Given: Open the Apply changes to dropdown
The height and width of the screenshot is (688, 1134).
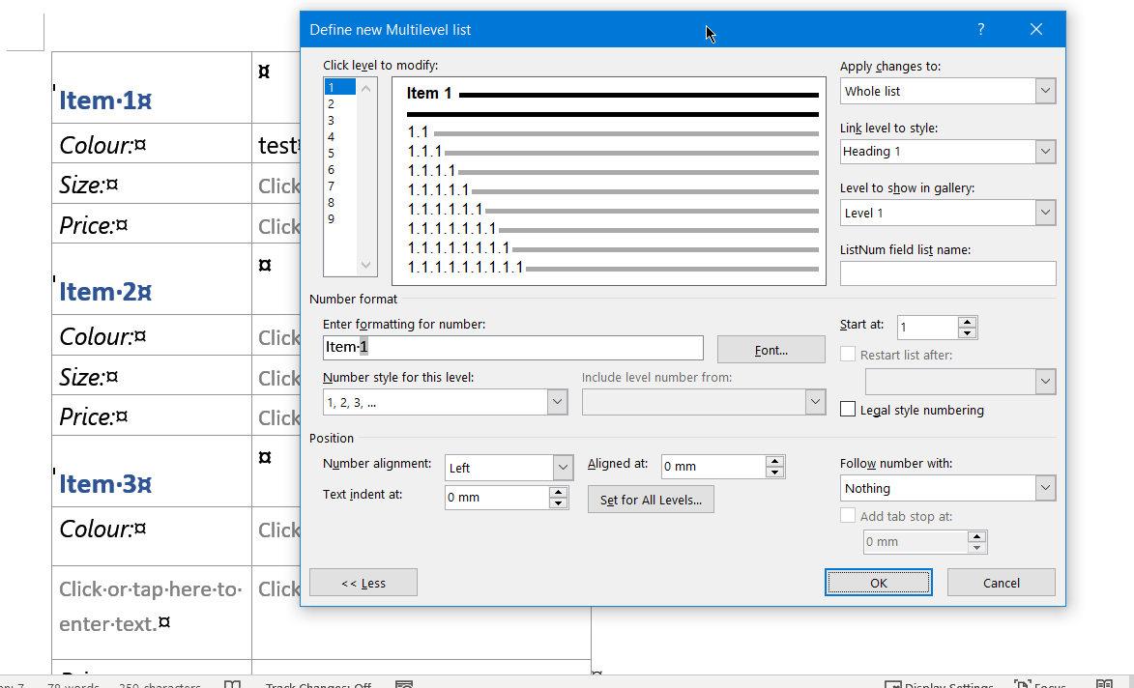Looking at the screenshot, I should click(1044, 90).
